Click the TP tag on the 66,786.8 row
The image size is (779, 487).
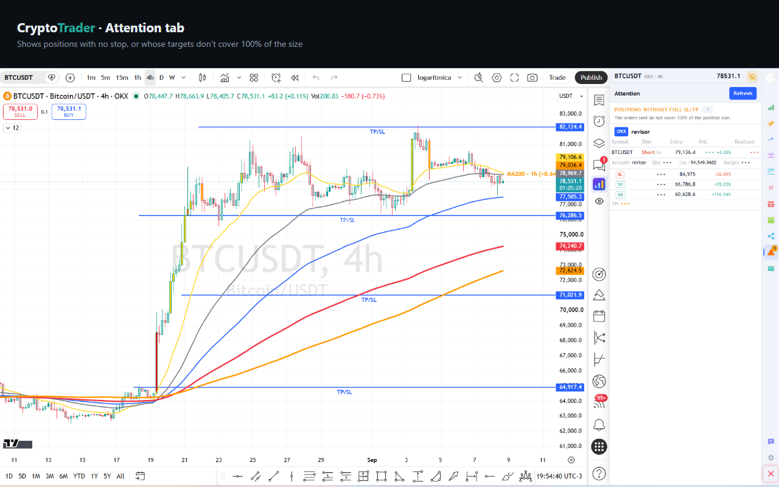[x=620, y=184]
